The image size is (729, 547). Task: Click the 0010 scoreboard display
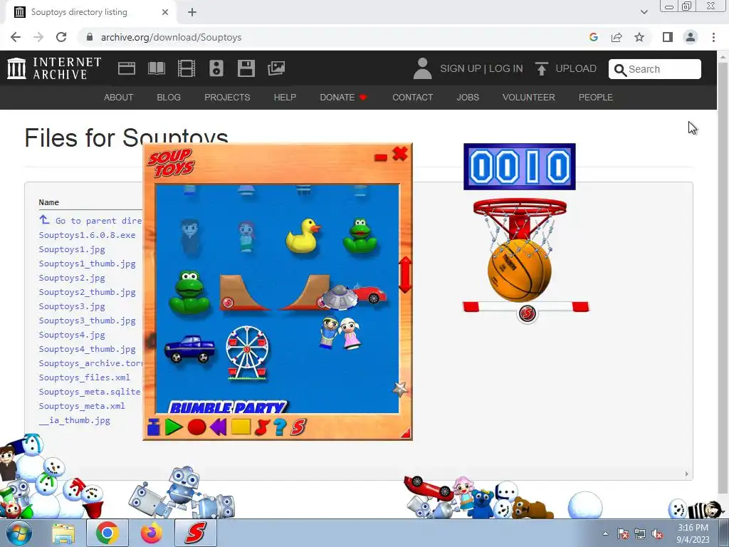(519, 167)
